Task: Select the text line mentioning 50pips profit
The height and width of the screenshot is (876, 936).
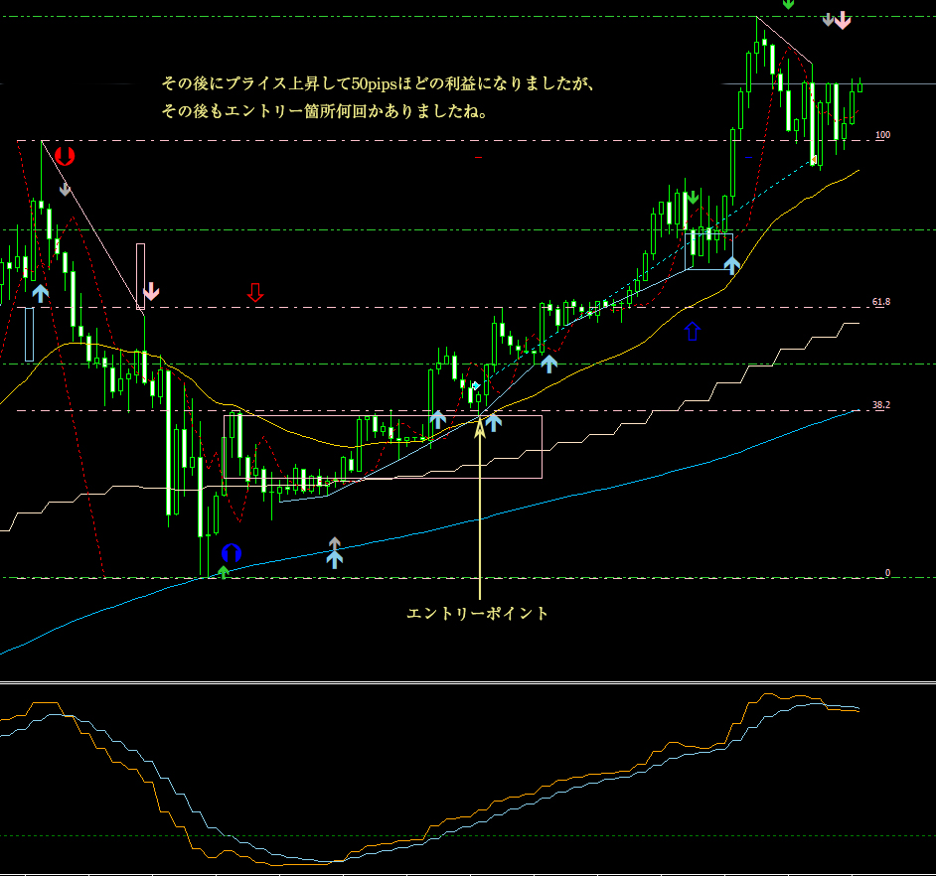Action: (378, 83)
